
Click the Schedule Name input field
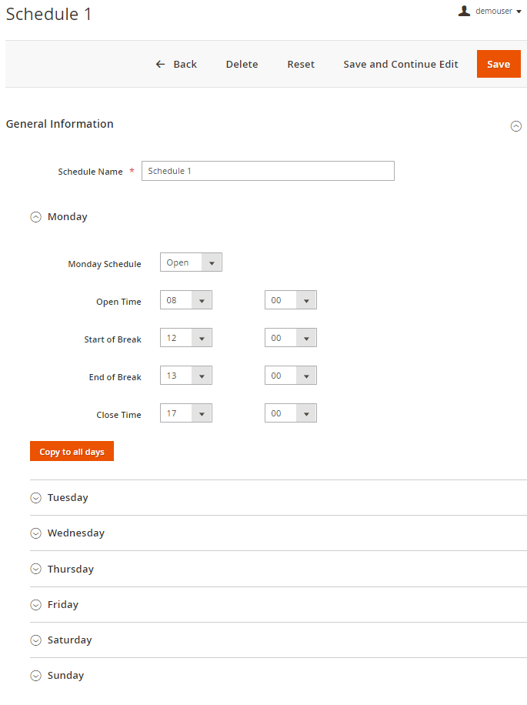point(268,171)
